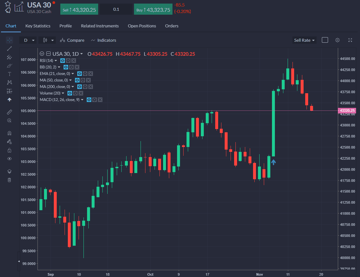Hide the MA (200, close, 0) indicator

tap(79, 86)
